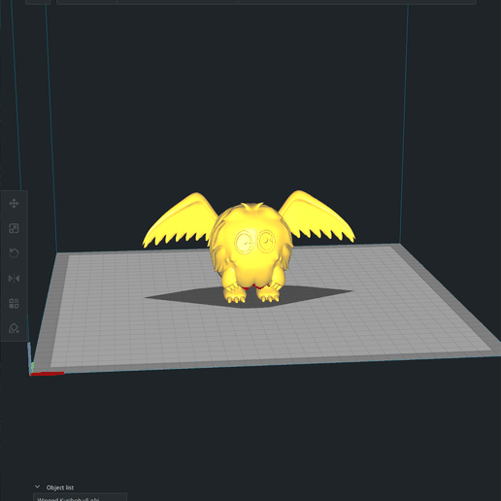The width and height of the screenshot is (501, 501).
Task: Select the Mirror tool
Action: tap(14, 279)
